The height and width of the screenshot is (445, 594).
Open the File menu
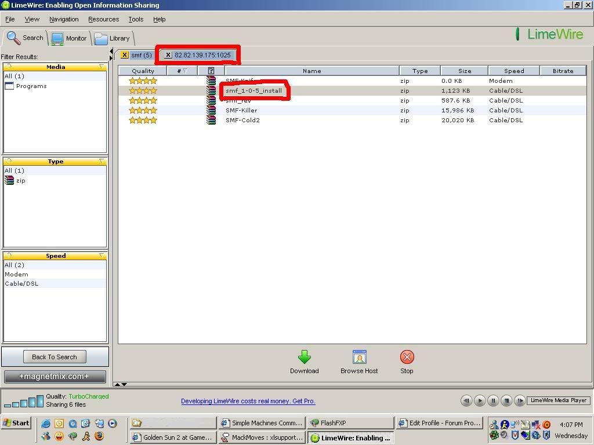(x=10, y=19)
